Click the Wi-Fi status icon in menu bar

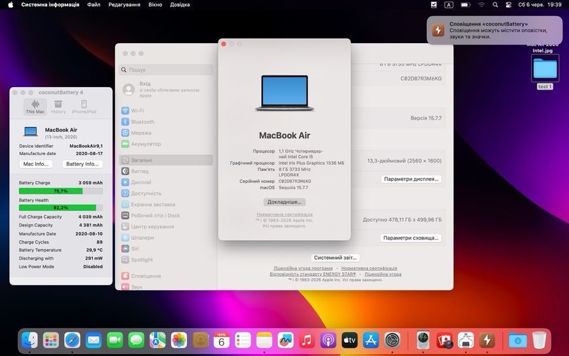pos(481,5)
